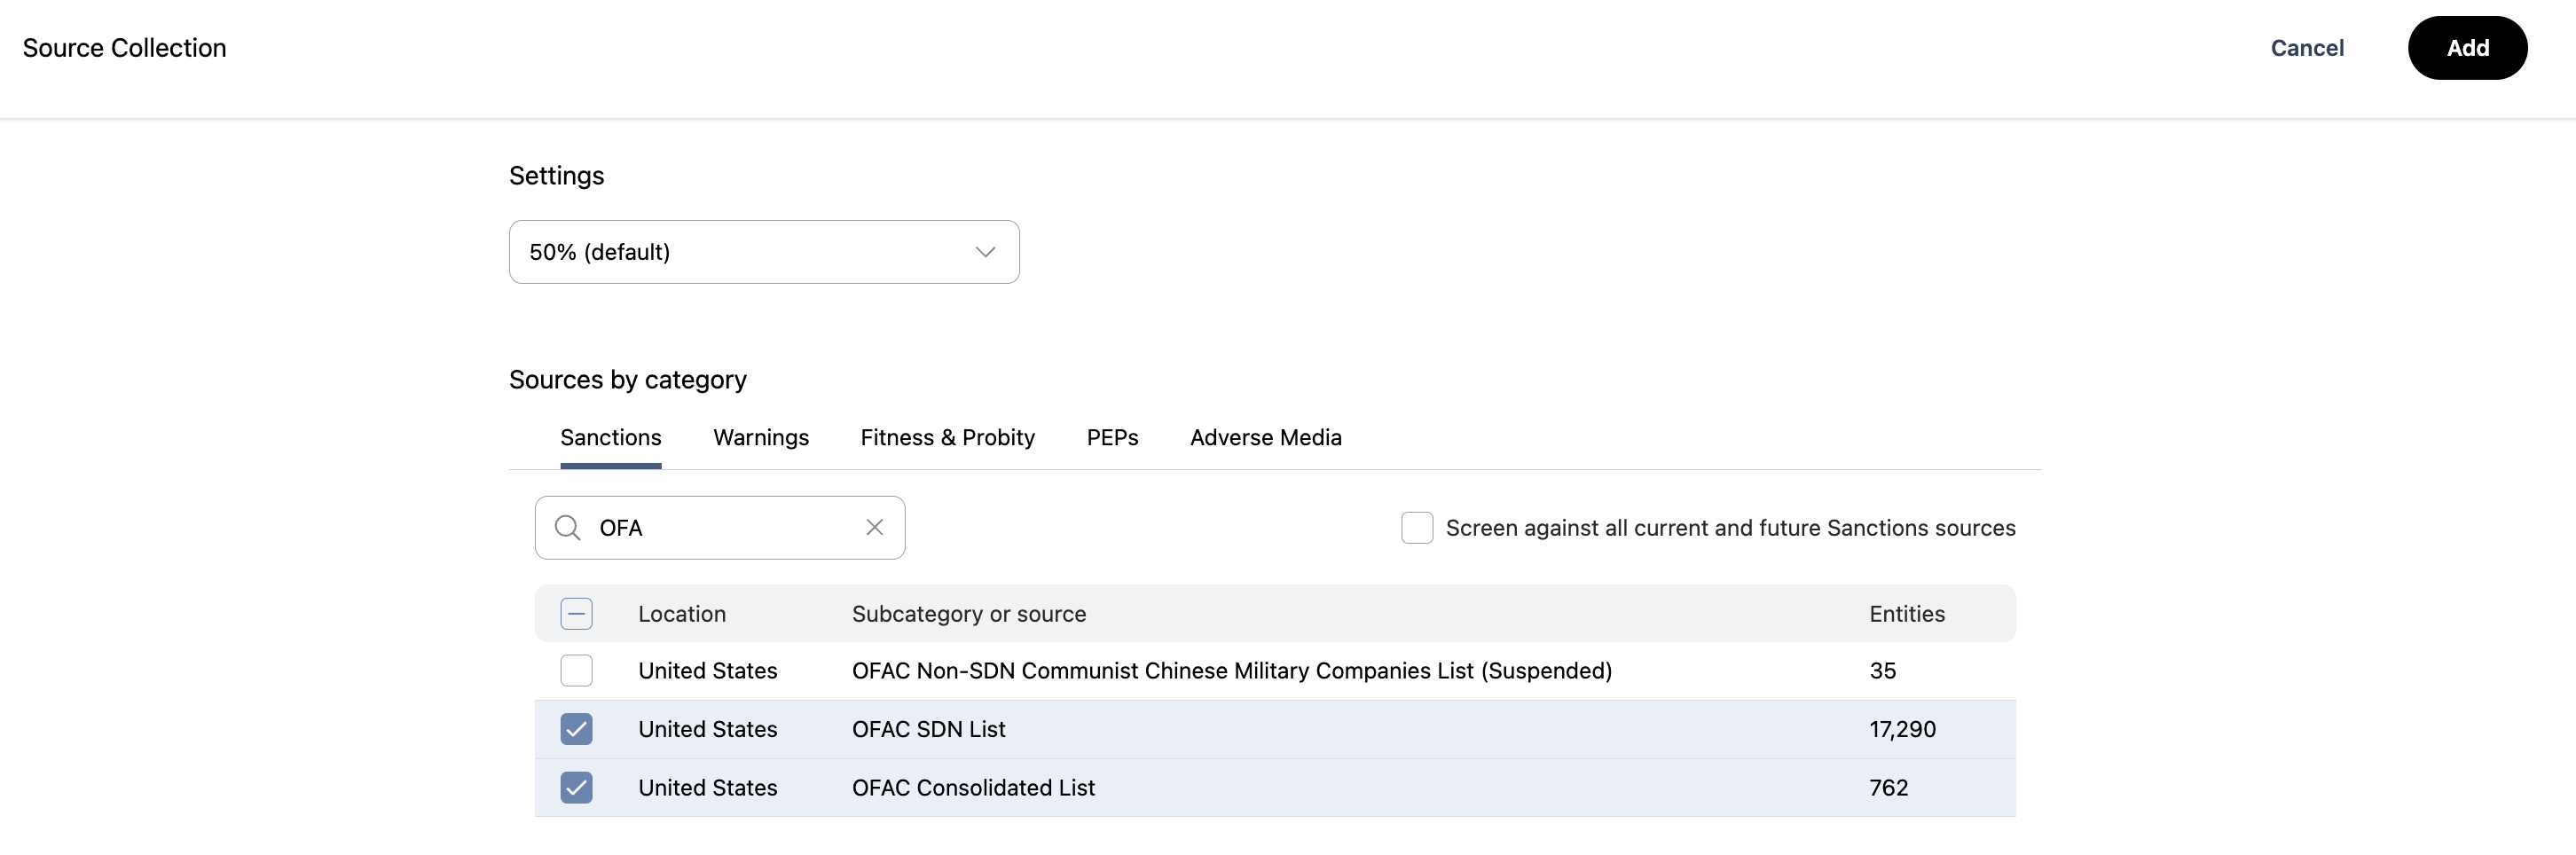Uncheck the OFAC Consolidated List checkbox
The width and height of the screenshot is (2576, 855).
[x=576, y=787]
